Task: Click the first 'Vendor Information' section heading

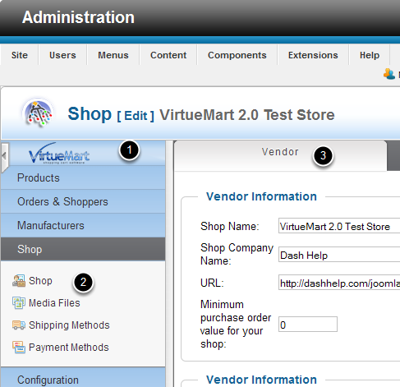Action: point(261,196)
